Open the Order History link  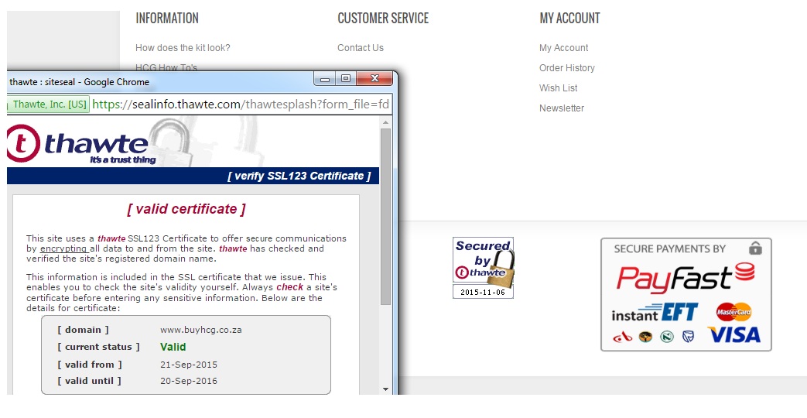pyautogui.click(x=566, y=68)
